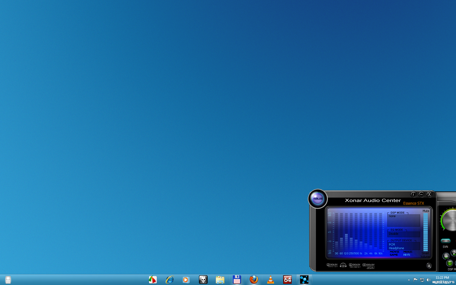Click the Dolby Digital Live icon
Image resolution: width=456 pixels, height=285 pixels.
[x=332, y=265]
